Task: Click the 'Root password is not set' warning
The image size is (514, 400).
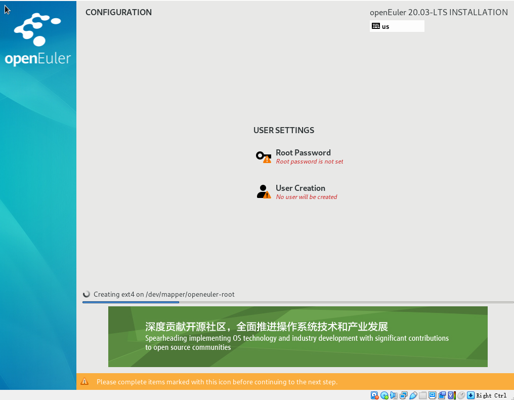Action: 309,162
